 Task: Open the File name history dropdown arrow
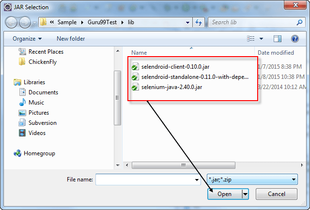point(197,180)
